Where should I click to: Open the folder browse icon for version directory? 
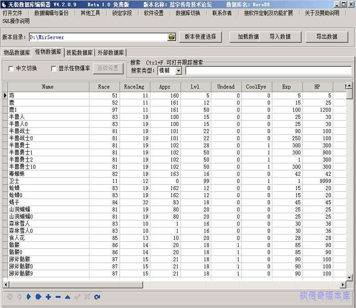point(172,37)
